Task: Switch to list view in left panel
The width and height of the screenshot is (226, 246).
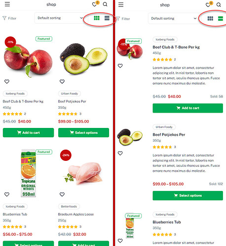Action: pos(107,18)
